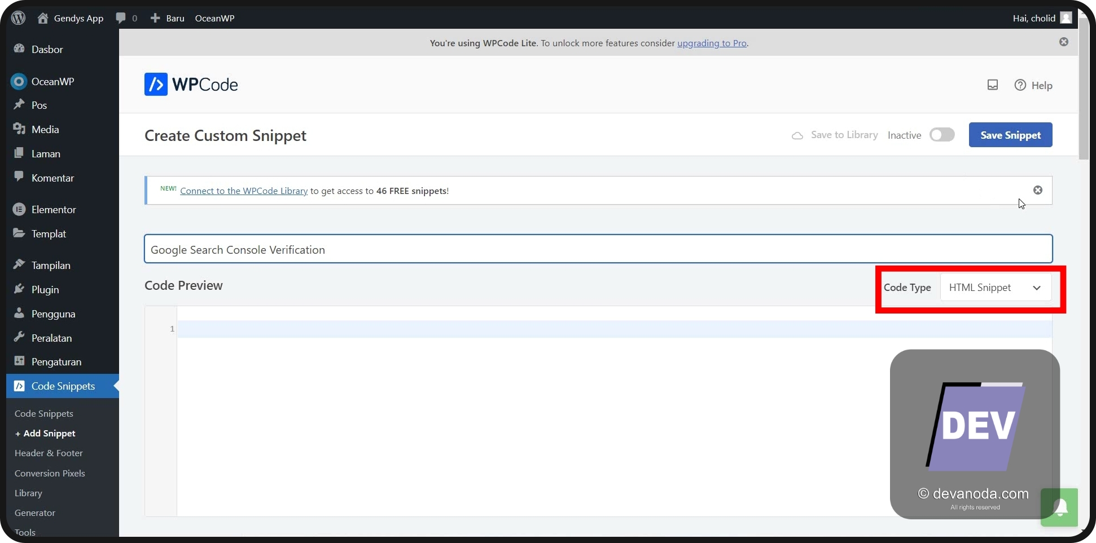Click the green notification bell button

point(1059,507)
